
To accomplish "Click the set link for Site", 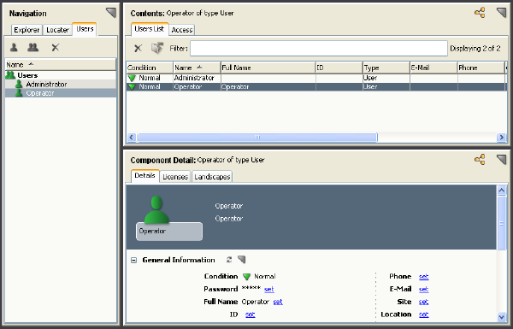I will point(424,302).
